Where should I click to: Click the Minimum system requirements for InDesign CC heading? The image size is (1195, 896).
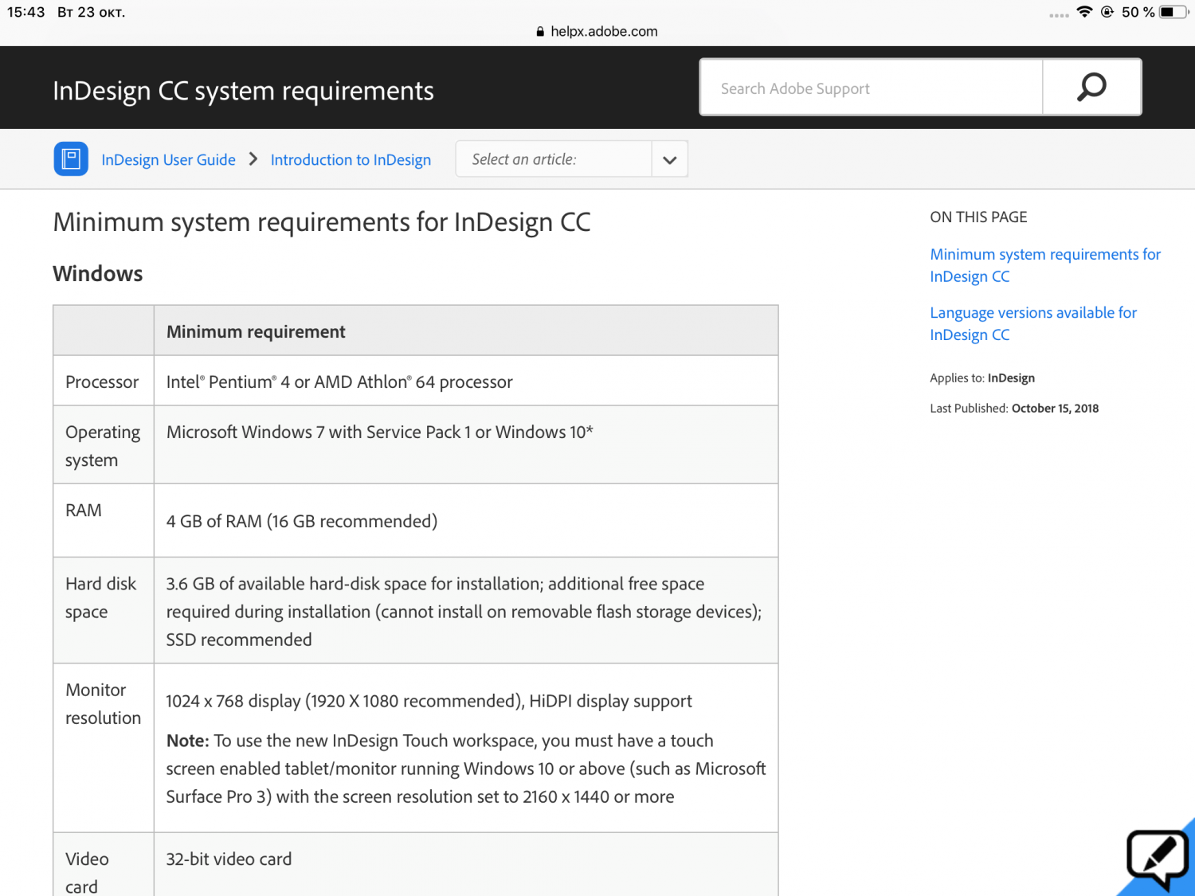[322, 222]
